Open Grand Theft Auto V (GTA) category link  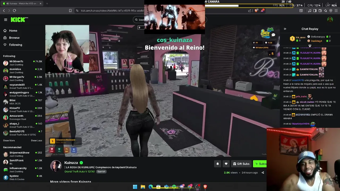coord(79,172)
